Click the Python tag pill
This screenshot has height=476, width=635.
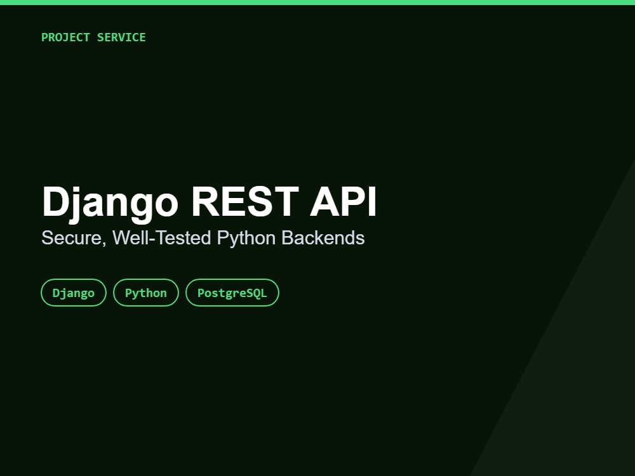(146, 293)
